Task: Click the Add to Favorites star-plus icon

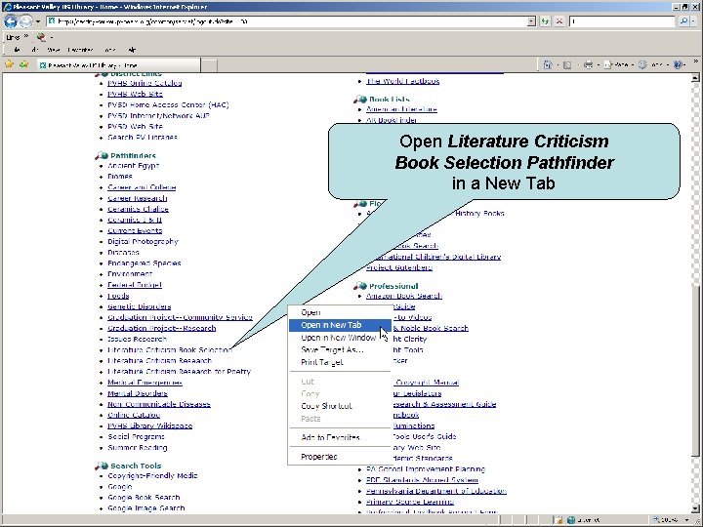Action: pos(23,64)
